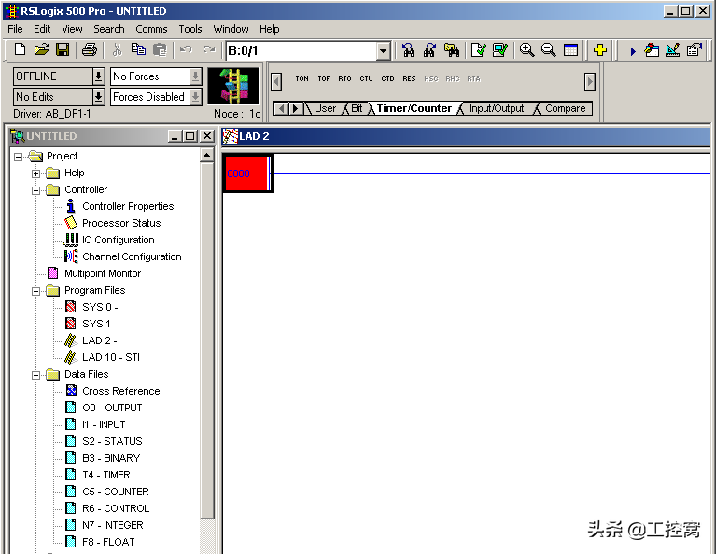Expand the Help folder in tree

click(36, 173)
